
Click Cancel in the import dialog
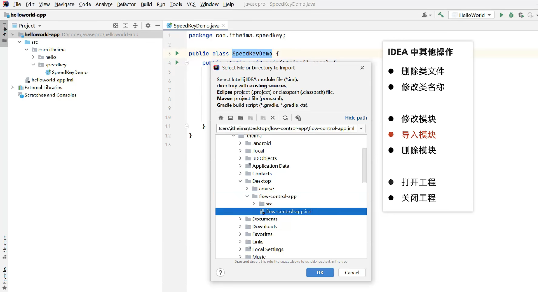click(352, 273)
